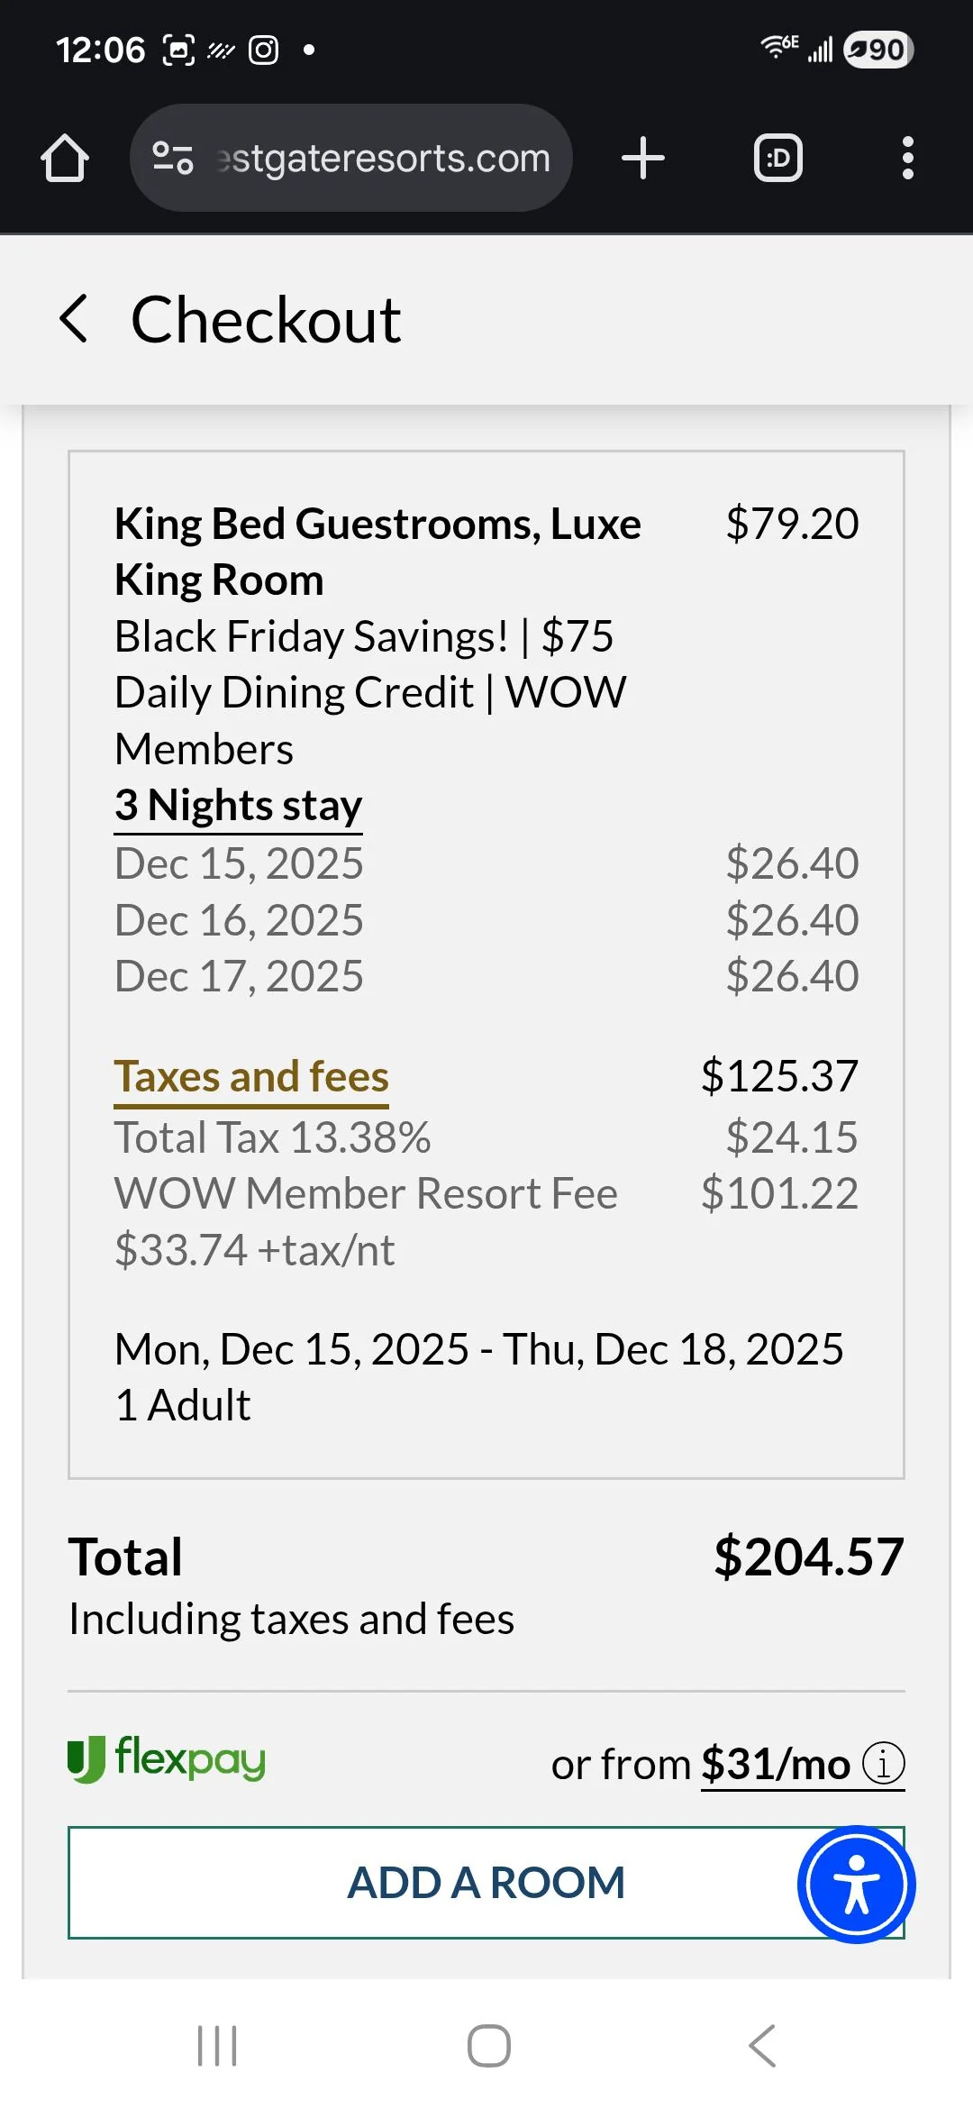Tap the westgateresorts.com address bar
The image size is (973, 2109).
(383, 159)
